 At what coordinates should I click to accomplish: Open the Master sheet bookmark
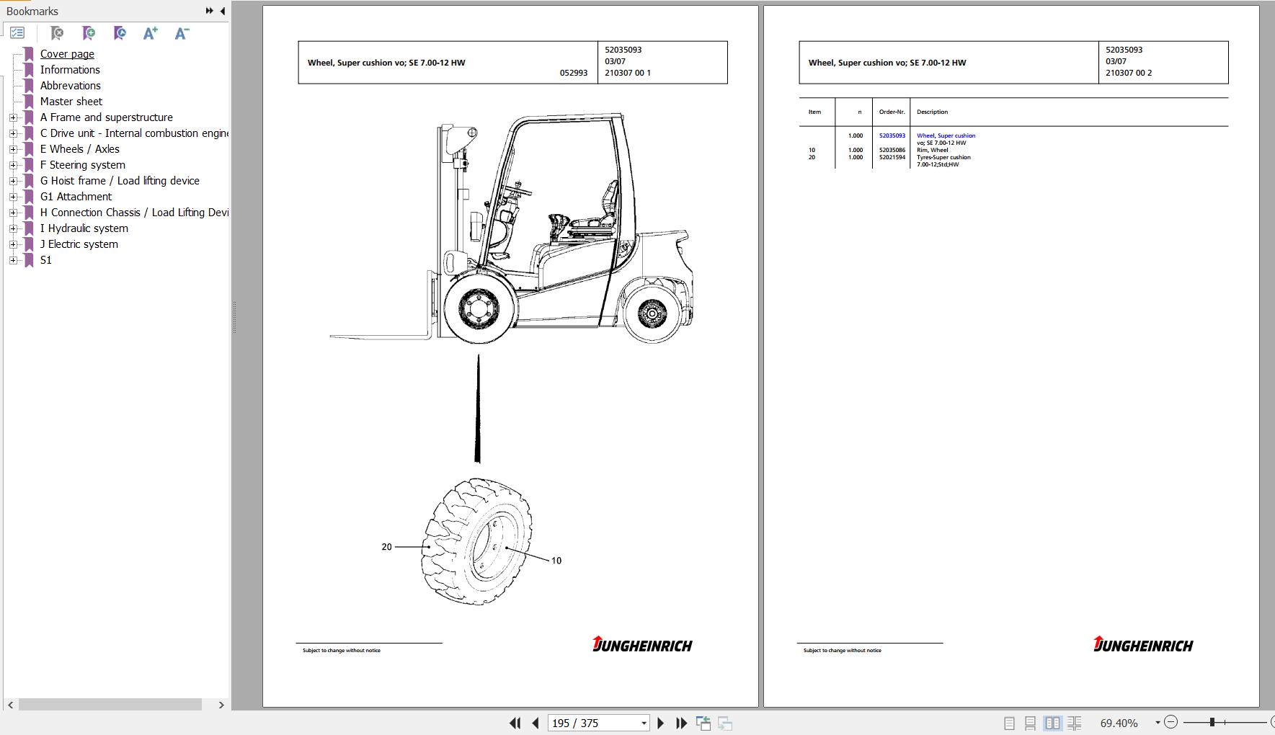point(71,102)
